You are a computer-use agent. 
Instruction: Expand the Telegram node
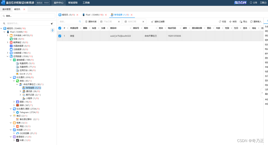[14, 112]
